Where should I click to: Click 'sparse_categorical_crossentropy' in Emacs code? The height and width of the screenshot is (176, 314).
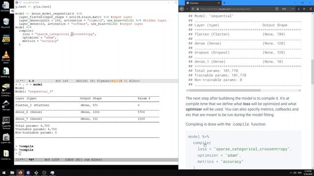coord(65,34)
